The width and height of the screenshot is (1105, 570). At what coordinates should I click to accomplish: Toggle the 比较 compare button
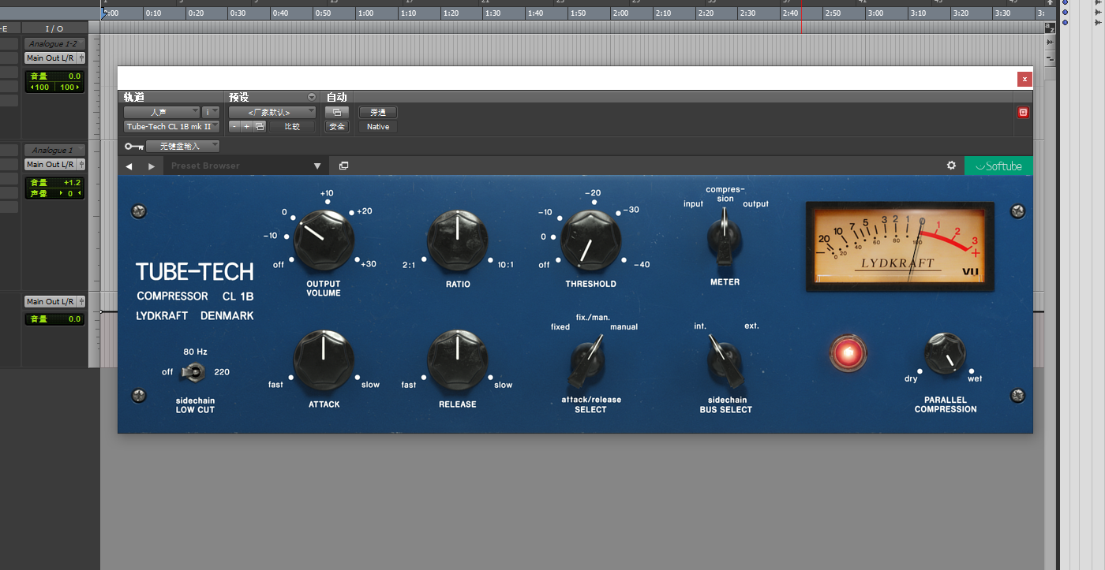coord(291,126)
